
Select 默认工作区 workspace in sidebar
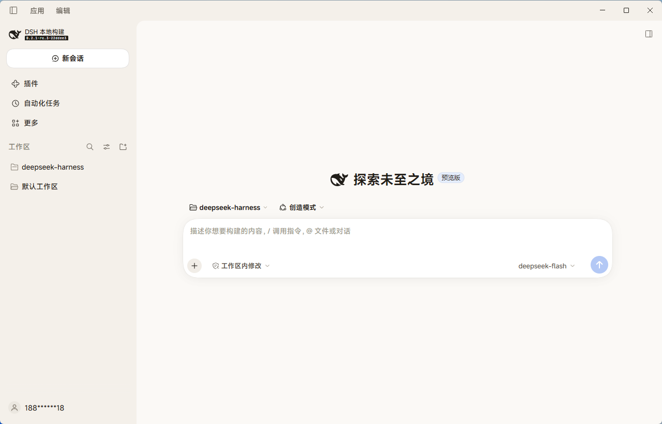click(68, 187)
